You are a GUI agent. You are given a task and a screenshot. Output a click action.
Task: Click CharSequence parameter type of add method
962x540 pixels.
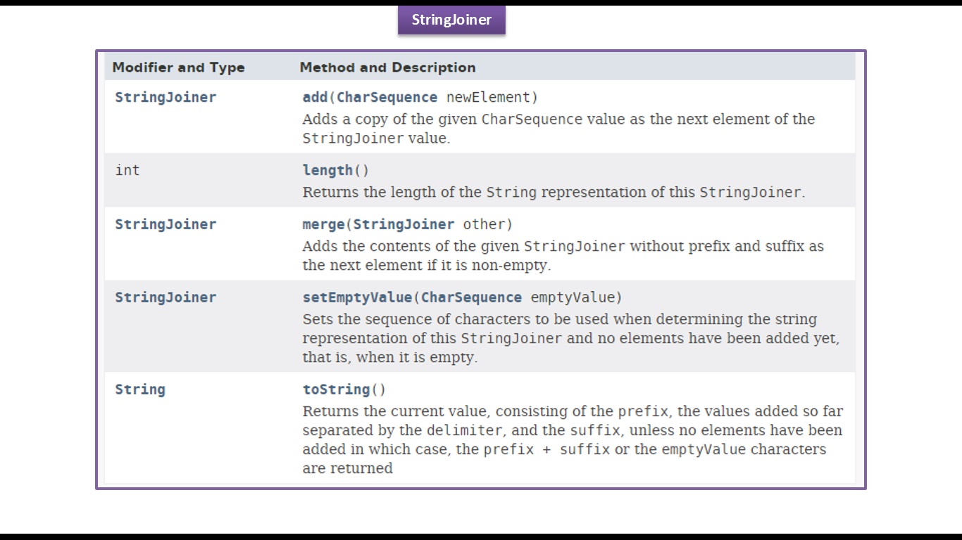tap(387, 97)
